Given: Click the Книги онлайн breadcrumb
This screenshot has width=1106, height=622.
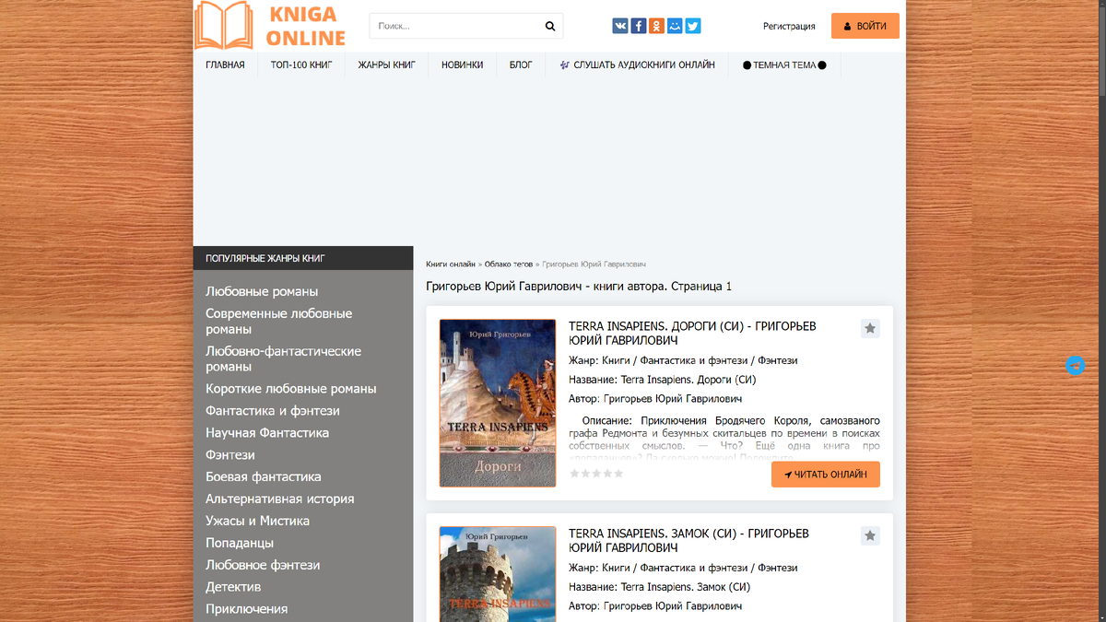Looking at the screenshot, I should coord(451,264).
